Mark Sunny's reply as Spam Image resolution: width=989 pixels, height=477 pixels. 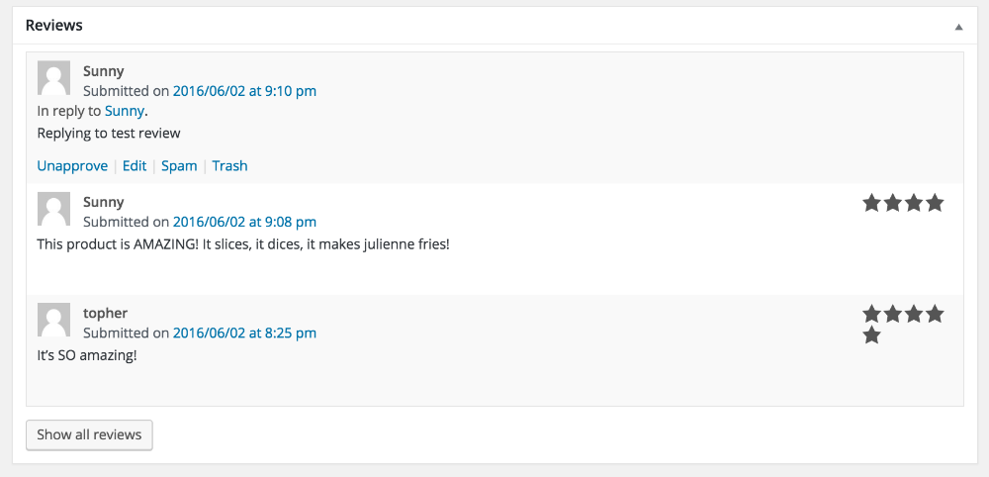pyautogui.click(x=179, y=166)
